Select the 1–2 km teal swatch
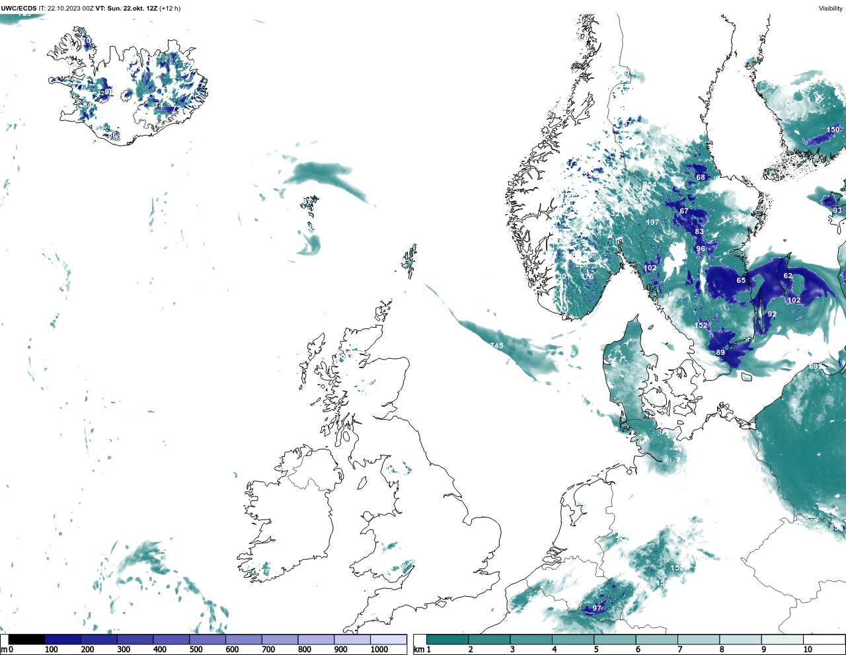 click(x=447, y=639)
